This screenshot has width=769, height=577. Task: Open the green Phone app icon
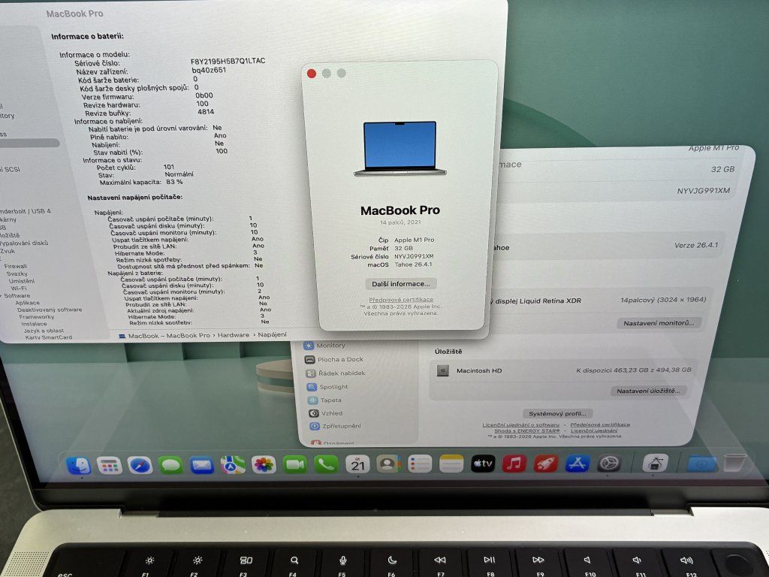point(326,464)
